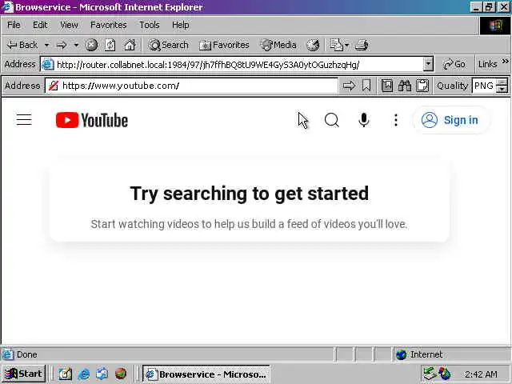Click the Done status text
512x384 pixels.
pos(26,354)
